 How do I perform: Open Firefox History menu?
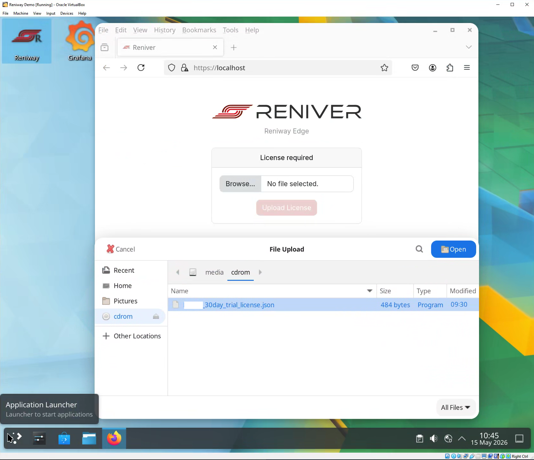click(165, 30)
